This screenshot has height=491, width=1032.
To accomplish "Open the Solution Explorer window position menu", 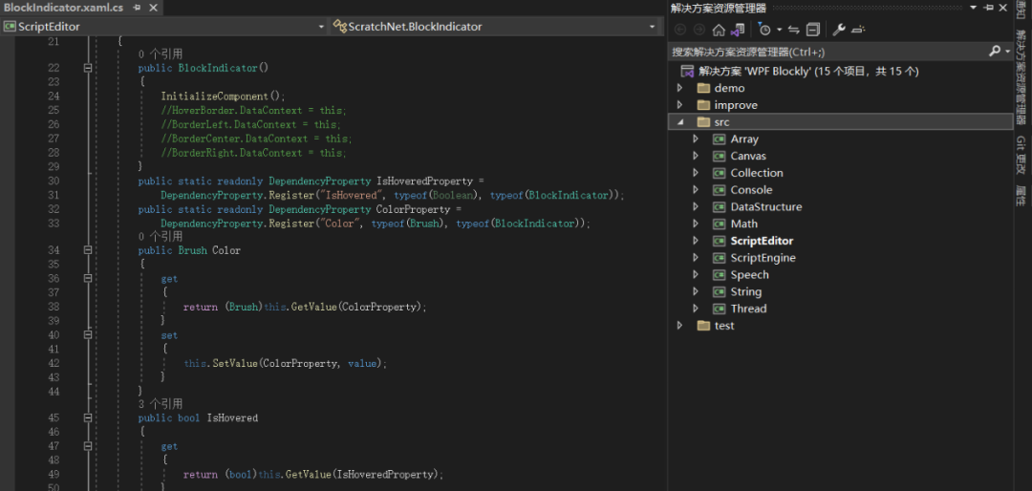I will 975,8.
